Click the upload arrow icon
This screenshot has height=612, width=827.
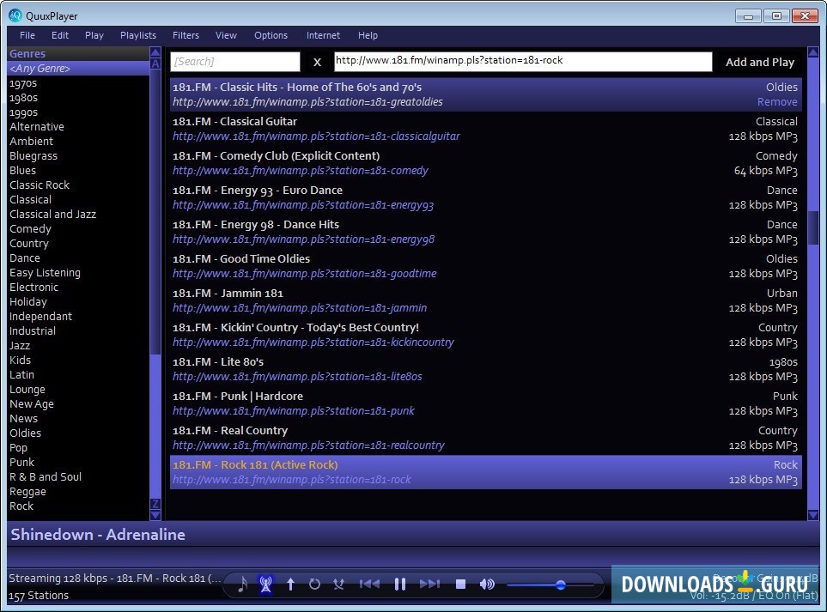(x=290, y=584)
